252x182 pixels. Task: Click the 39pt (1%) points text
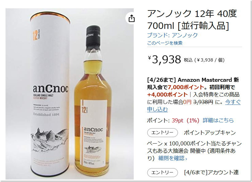(185, 120)
